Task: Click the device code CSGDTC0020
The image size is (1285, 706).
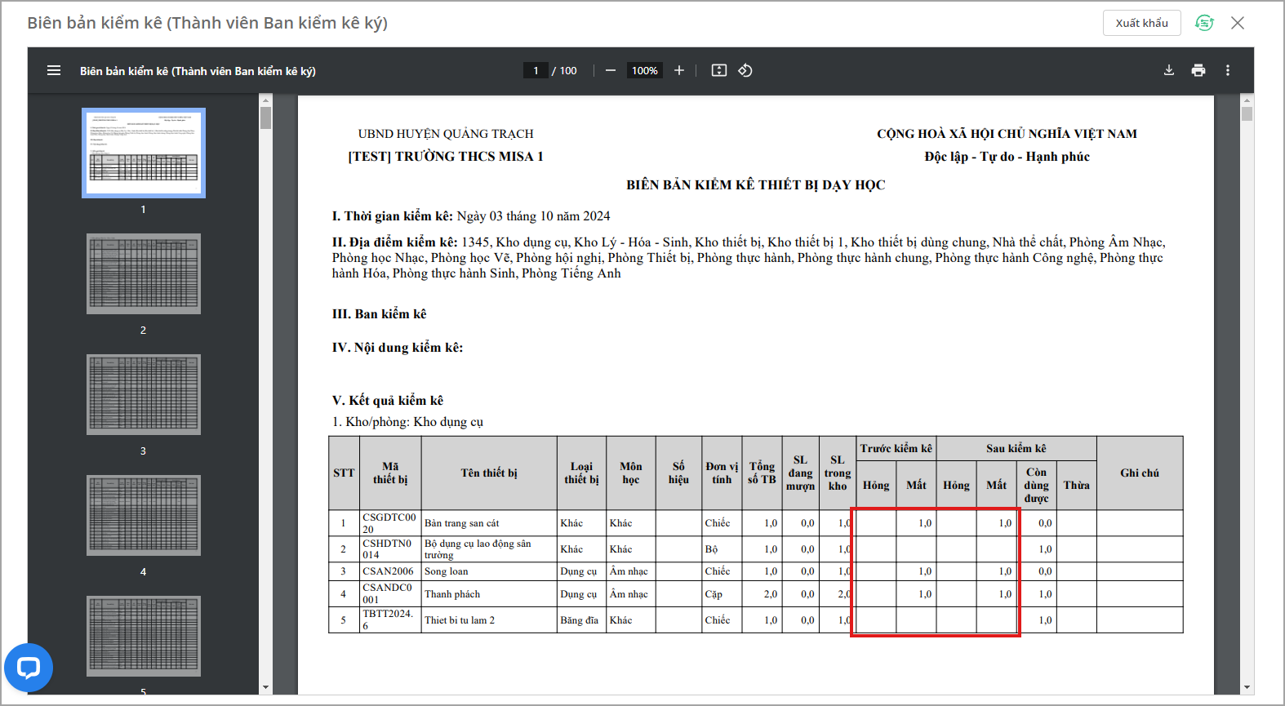Action: [389, 523]
